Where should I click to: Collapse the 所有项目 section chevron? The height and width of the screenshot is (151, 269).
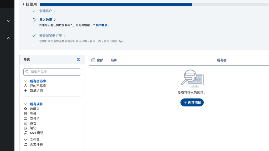tap(25, 104)
